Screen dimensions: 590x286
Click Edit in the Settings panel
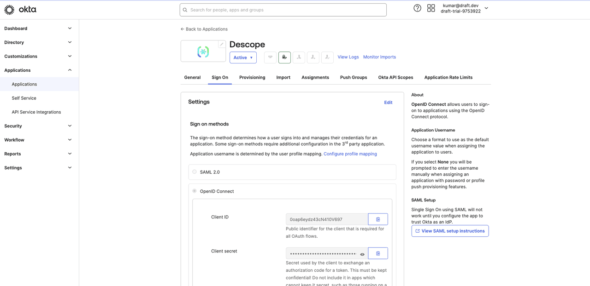click(388, 103)
